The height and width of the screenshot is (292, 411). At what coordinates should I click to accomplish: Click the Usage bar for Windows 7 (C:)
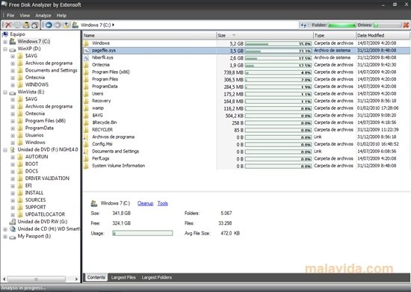143,233
